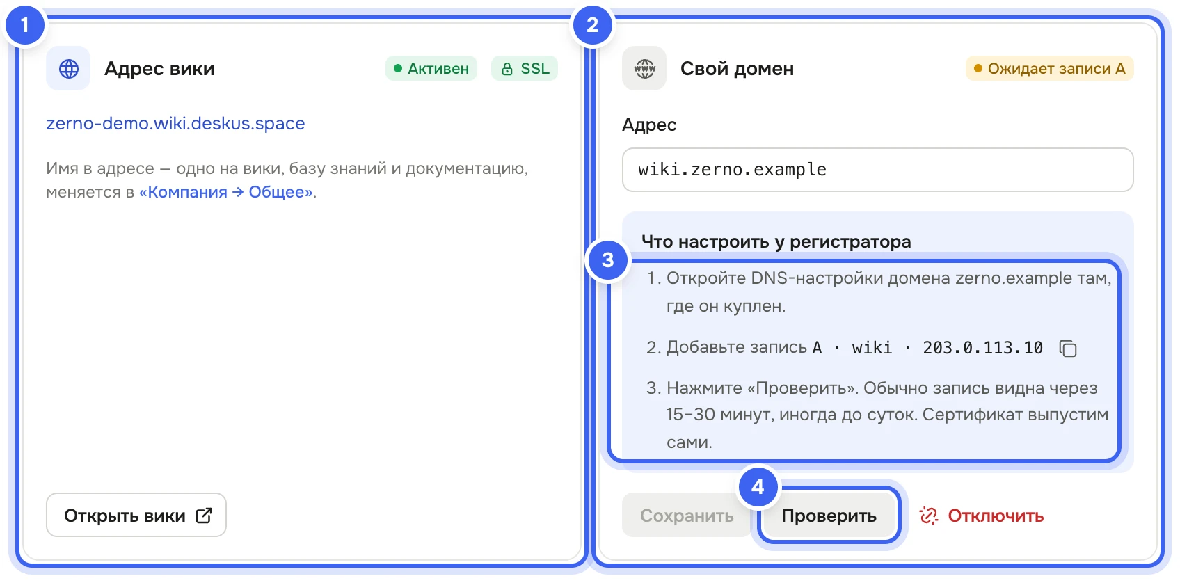Click the Сохранить button

pyautogui.click(x=687, y=516)
